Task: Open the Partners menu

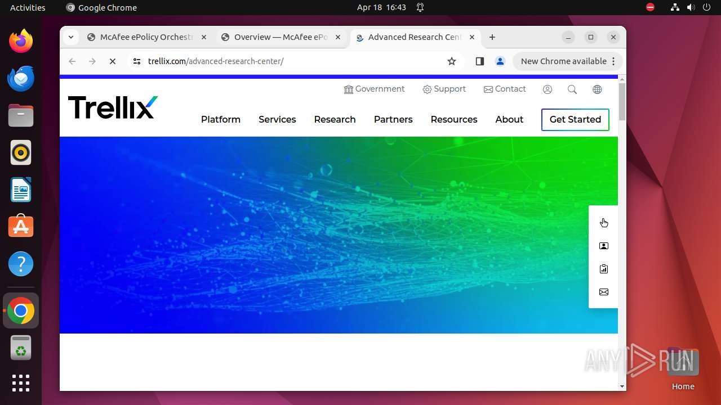Action: tap(393, 119)
